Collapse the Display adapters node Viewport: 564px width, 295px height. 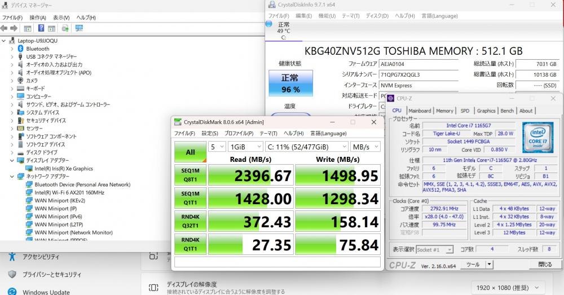click(x=12, y=160)
